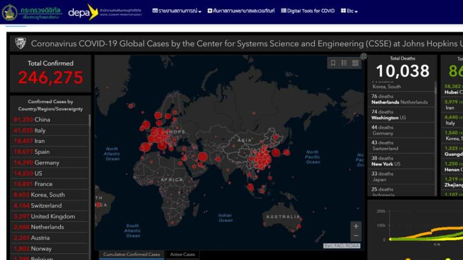Select US in confirmed cases list

pos(50,173)
